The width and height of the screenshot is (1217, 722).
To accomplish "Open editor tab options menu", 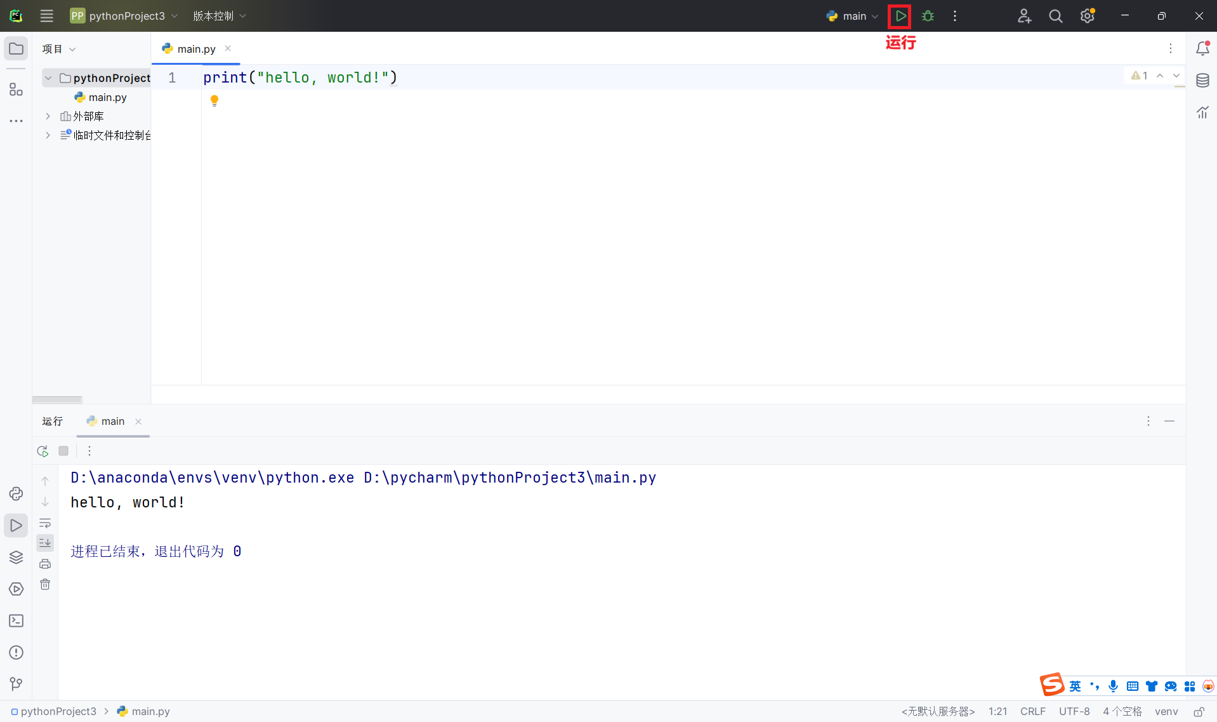I will [x=1171, y=48].
